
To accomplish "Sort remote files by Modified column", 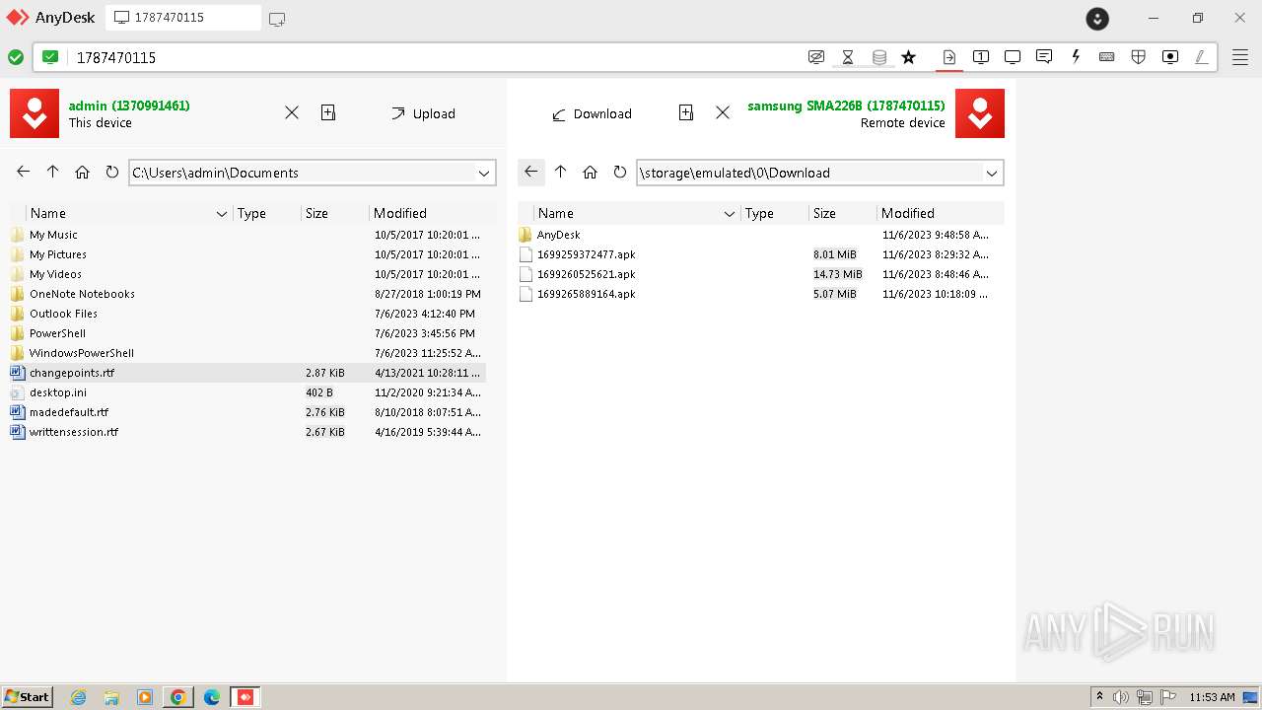I will pos(940,213).
